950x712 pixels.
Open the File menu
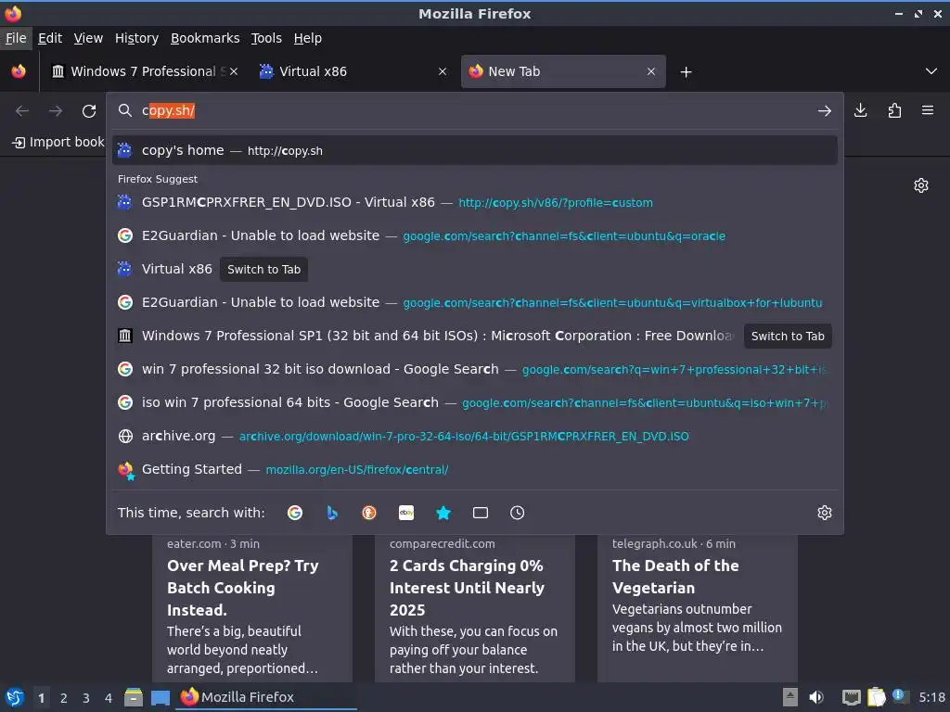[16, 38]
